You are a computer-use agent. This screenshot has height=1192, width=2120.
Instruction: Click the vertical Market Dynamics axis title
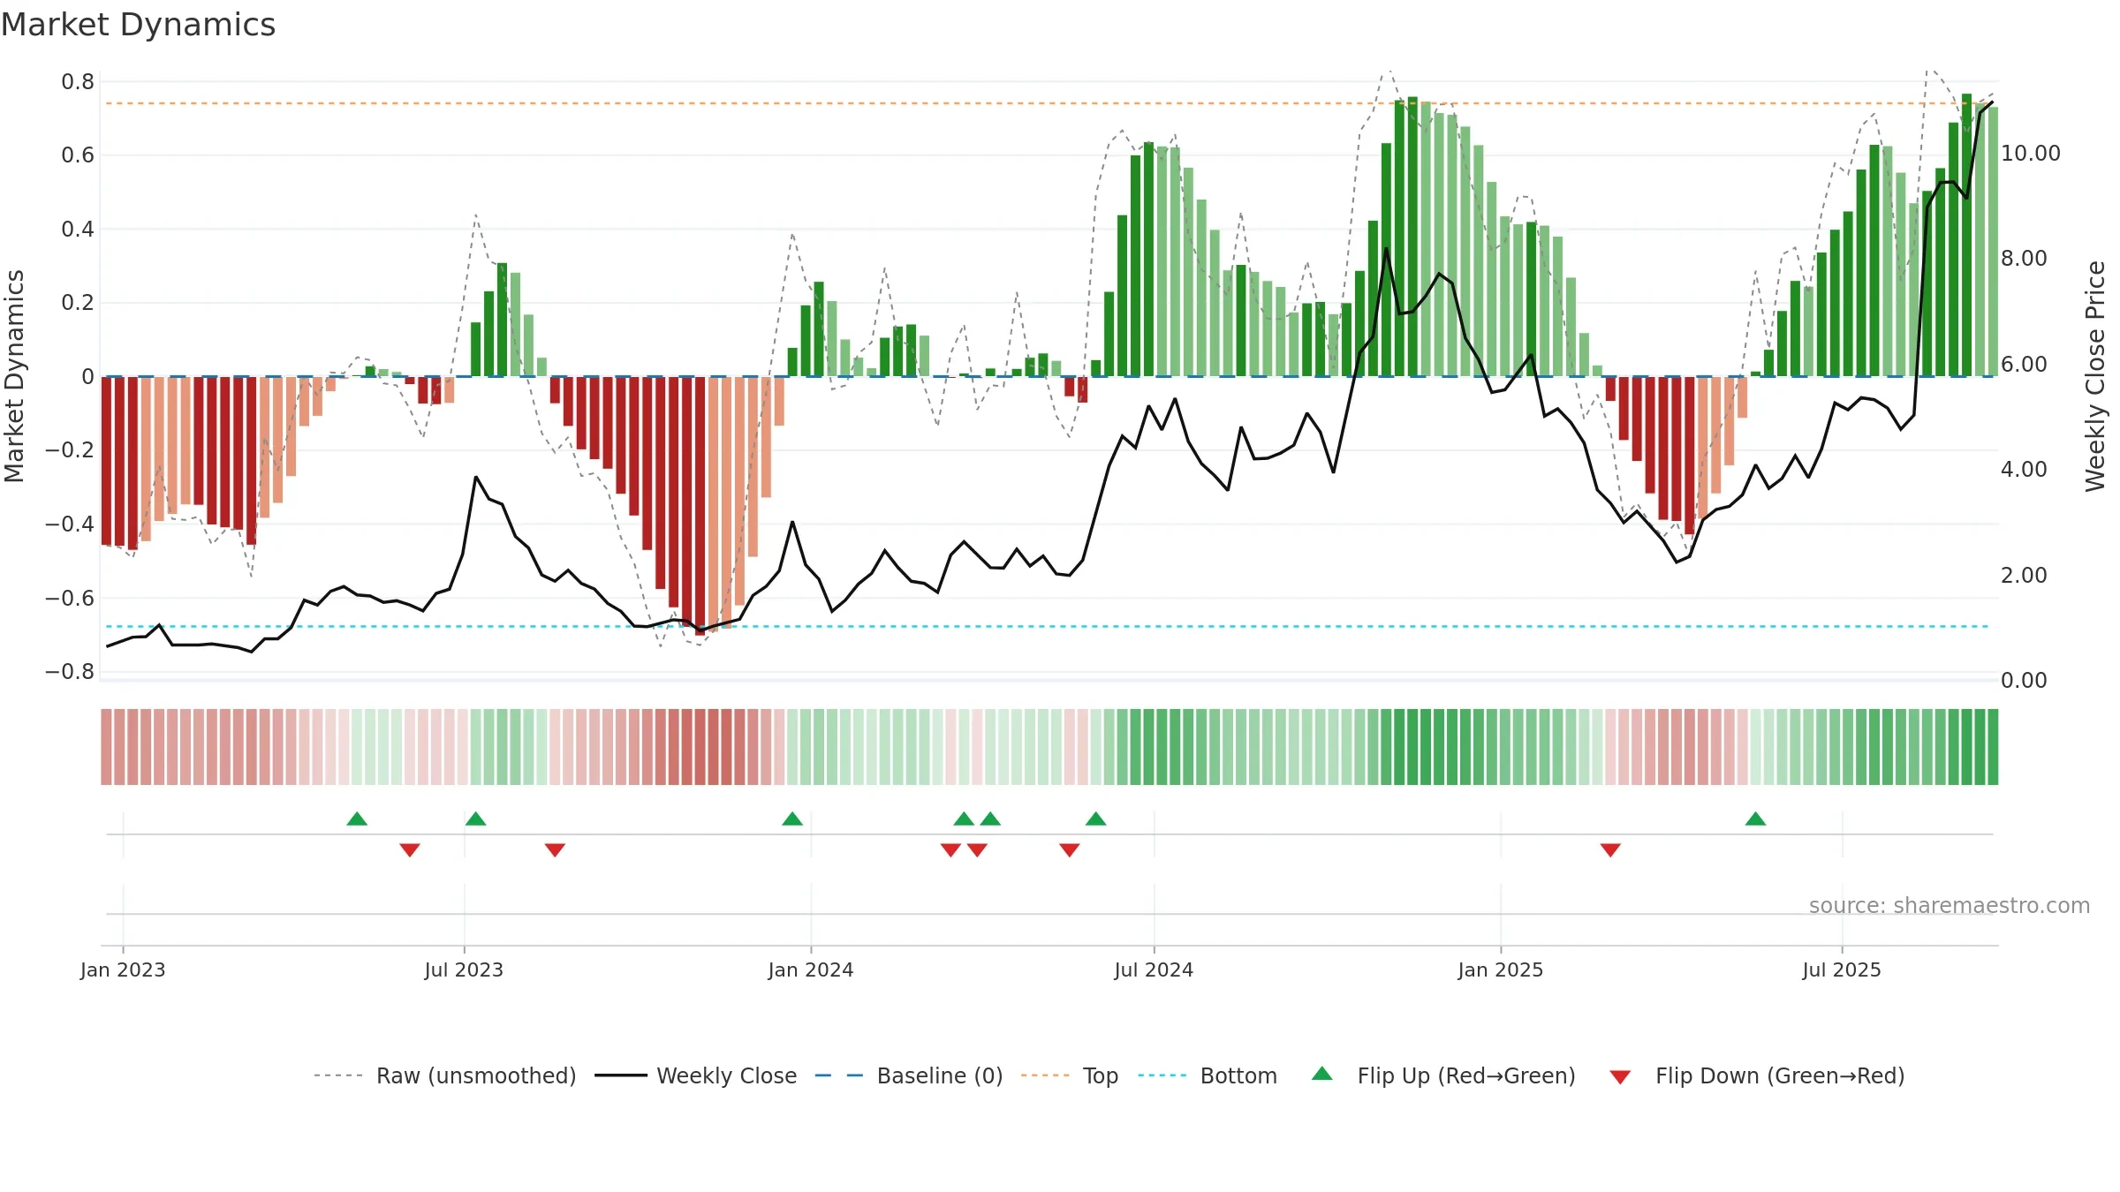coord(14,376)
